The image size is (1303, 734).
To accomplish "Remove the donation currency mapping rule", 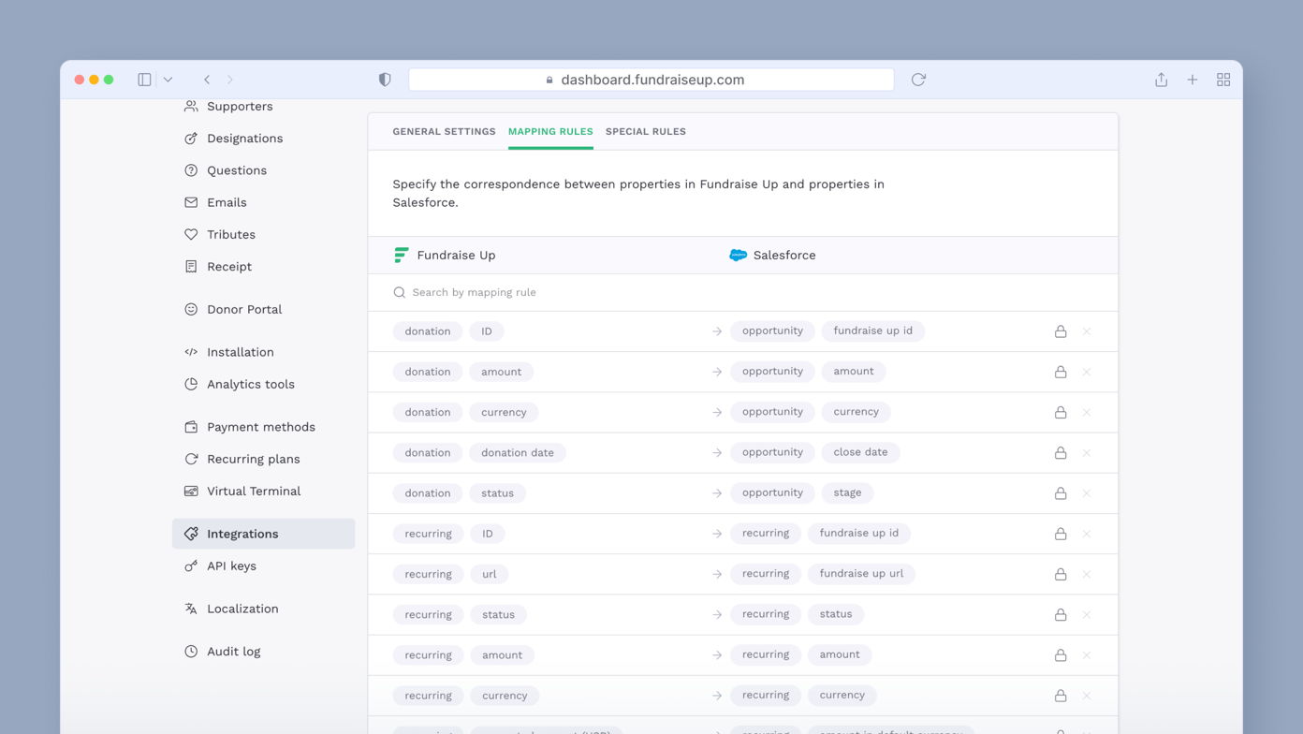I will coord(1087,412).
